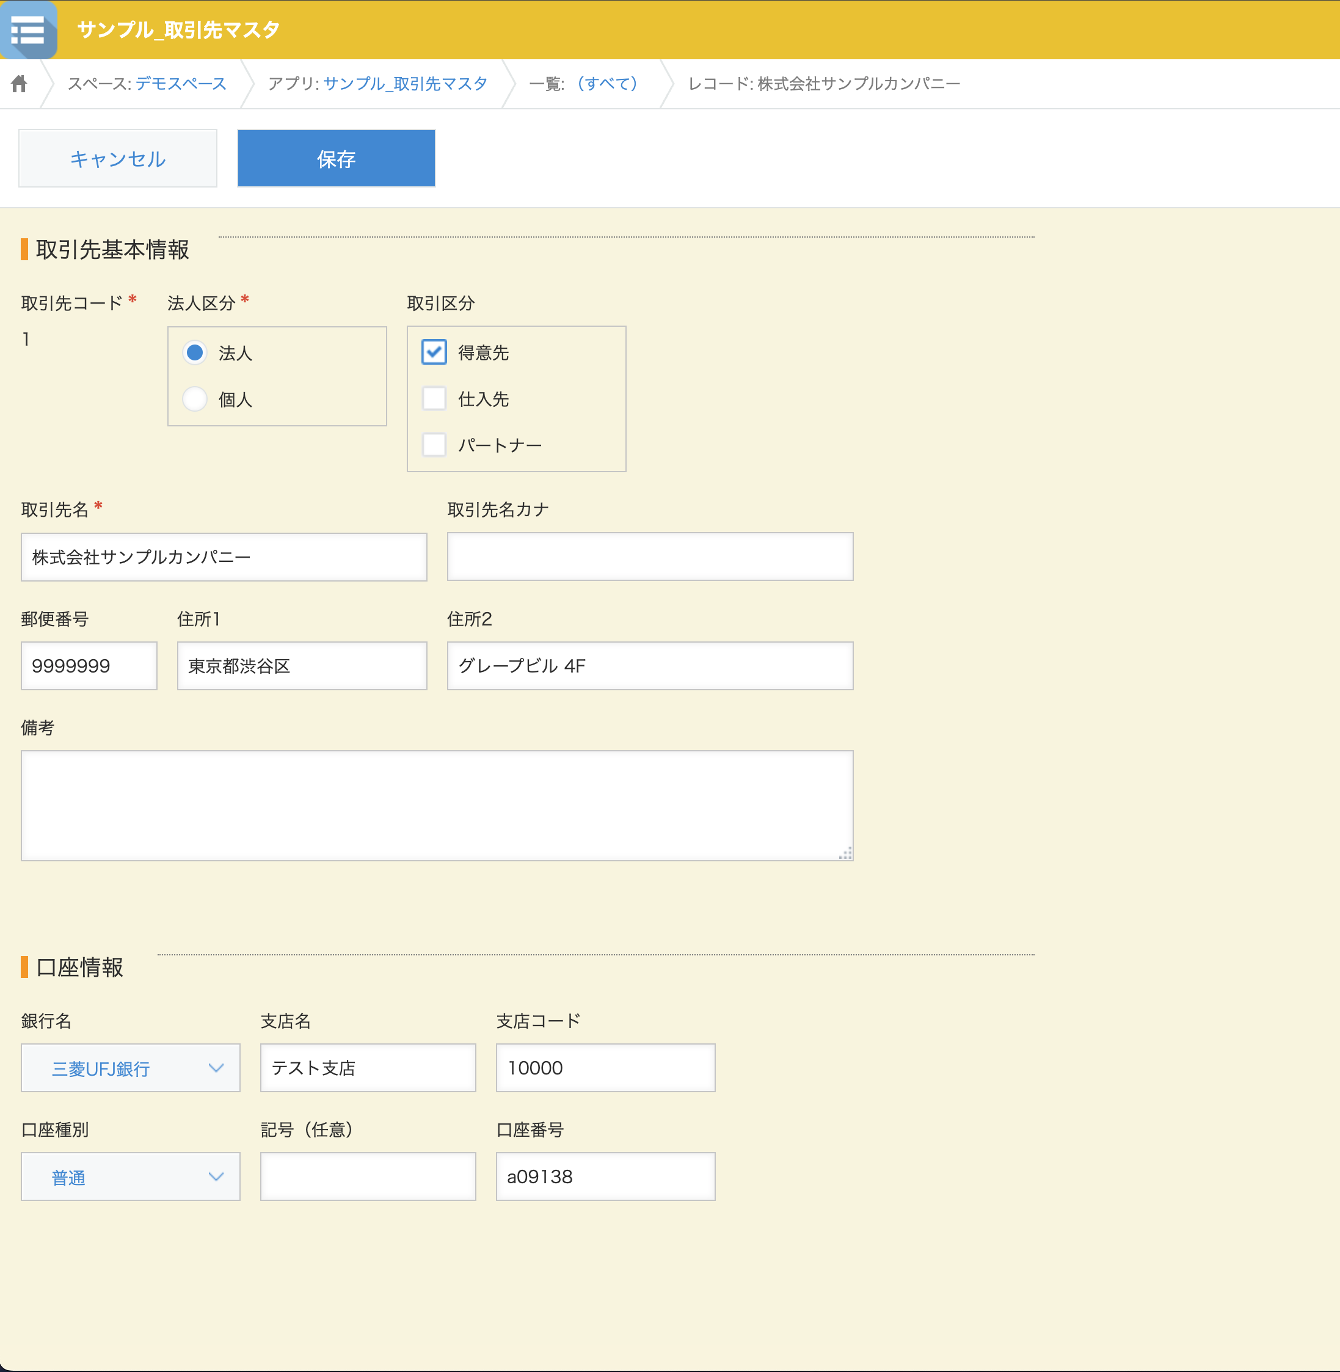Open the 銀行名 dropdown
This screenshot has height=1372, width=1340.
pyautogui.click(x=131, y=1068)
